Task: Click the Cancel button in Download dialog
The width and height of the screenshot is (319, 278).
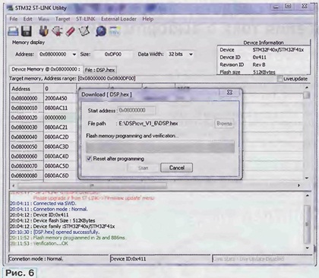Action: 176,168
